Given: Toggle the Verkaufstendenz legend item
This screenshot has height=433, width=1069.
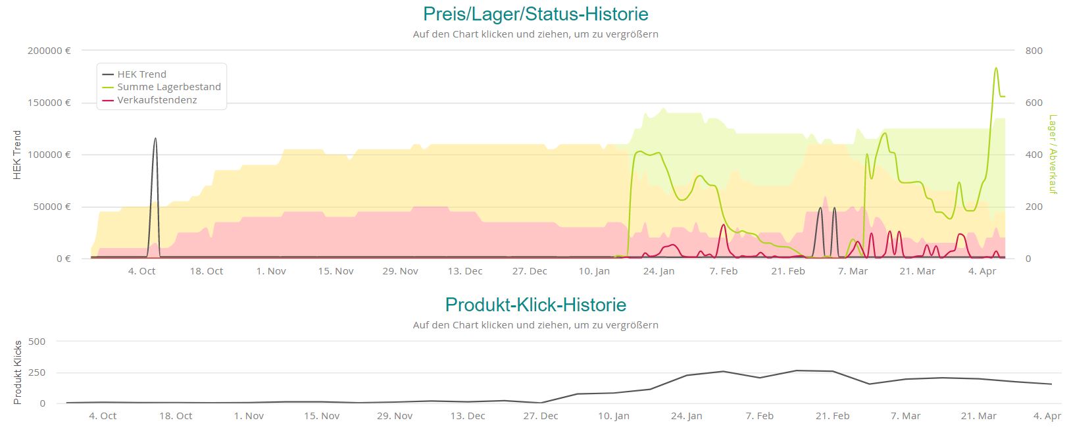Looking at the screenshot, I should click(x=157, y=100).
